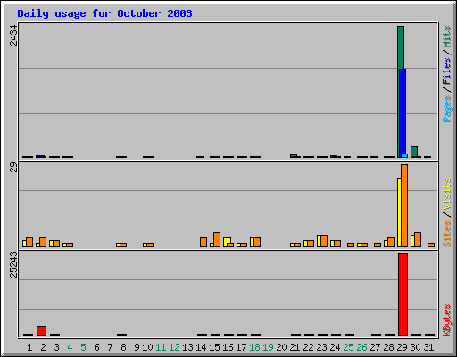Click the orange sites bar for day 15
457x357 pixels.
217,240
